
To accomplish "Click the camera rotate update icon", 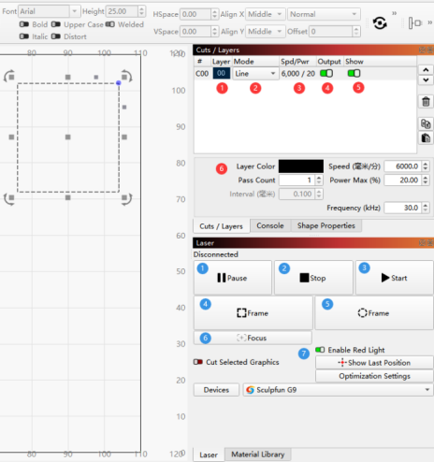I will (380, 23).
